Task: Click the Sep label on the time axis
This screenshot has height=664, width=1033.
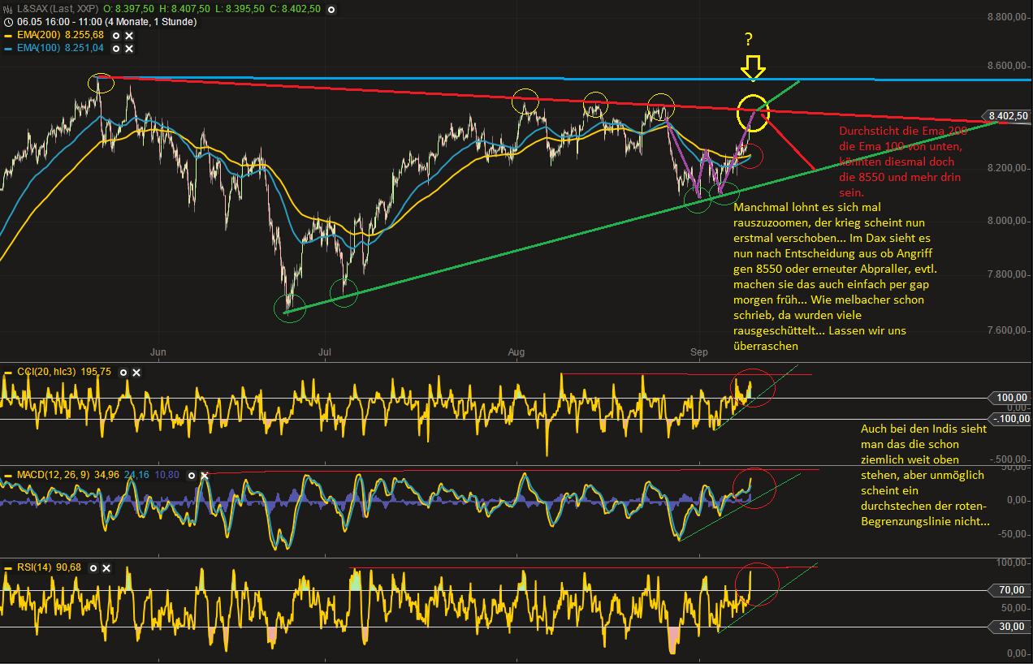Action: click(x=699, y=352)
